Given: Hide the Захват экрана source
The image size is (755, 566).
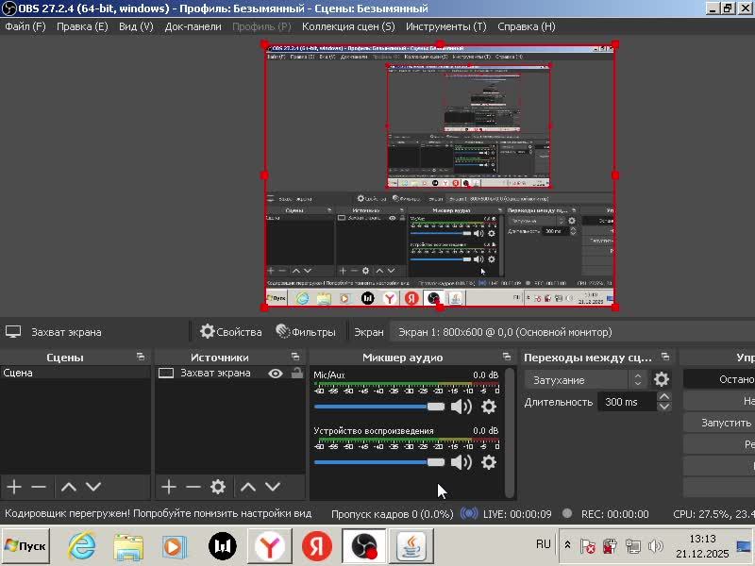Looking at the screenshot, I should pyautogui.click(x=275, y=374).
